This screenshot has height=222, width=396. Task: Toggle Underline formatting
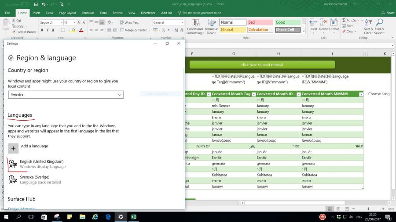click(53, 30)
